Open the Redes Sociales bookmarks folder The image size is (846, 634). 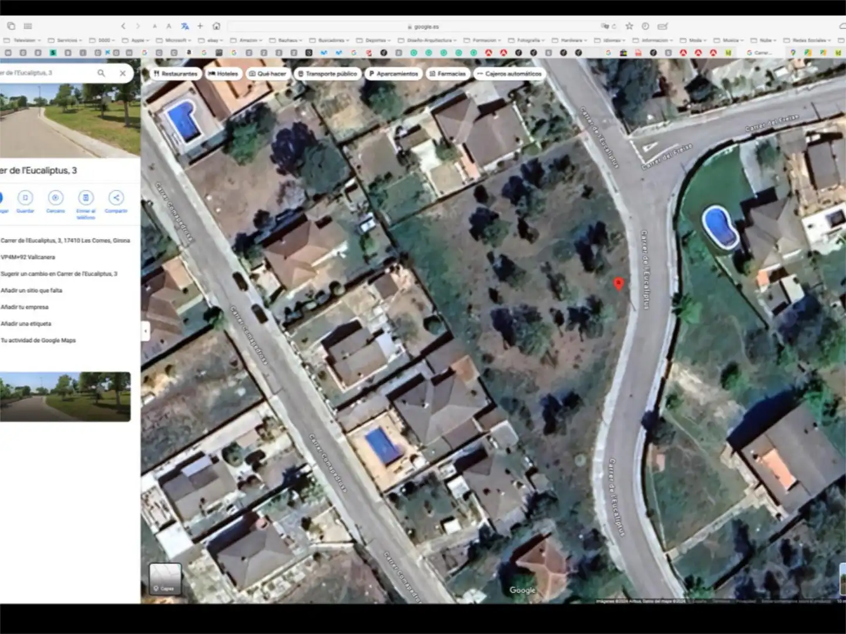808,41
